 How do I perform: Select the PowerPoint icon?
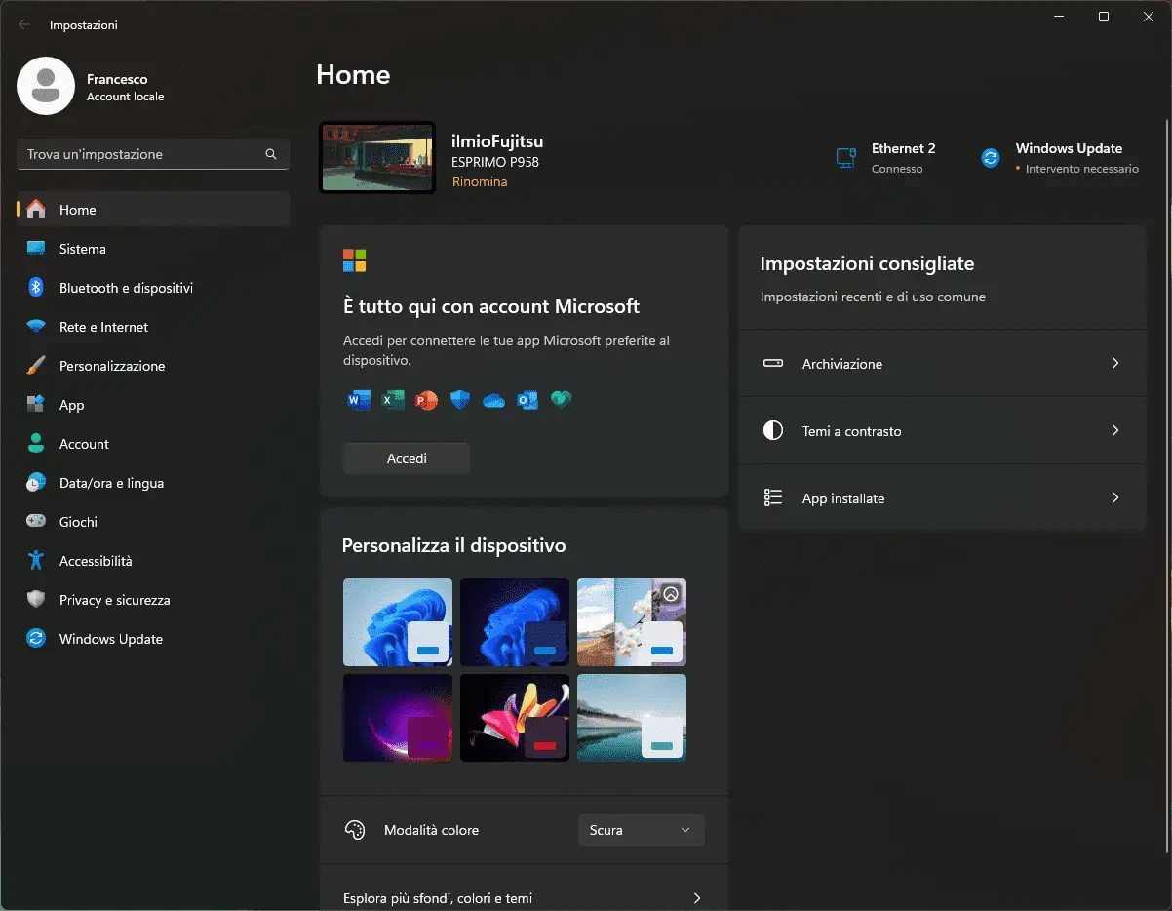tap(426, 399)
